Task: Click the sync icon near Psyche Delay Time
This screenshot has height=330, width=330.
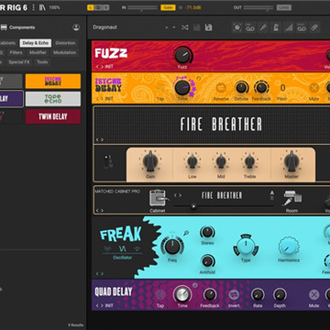Action: click(x=199, y=79)
